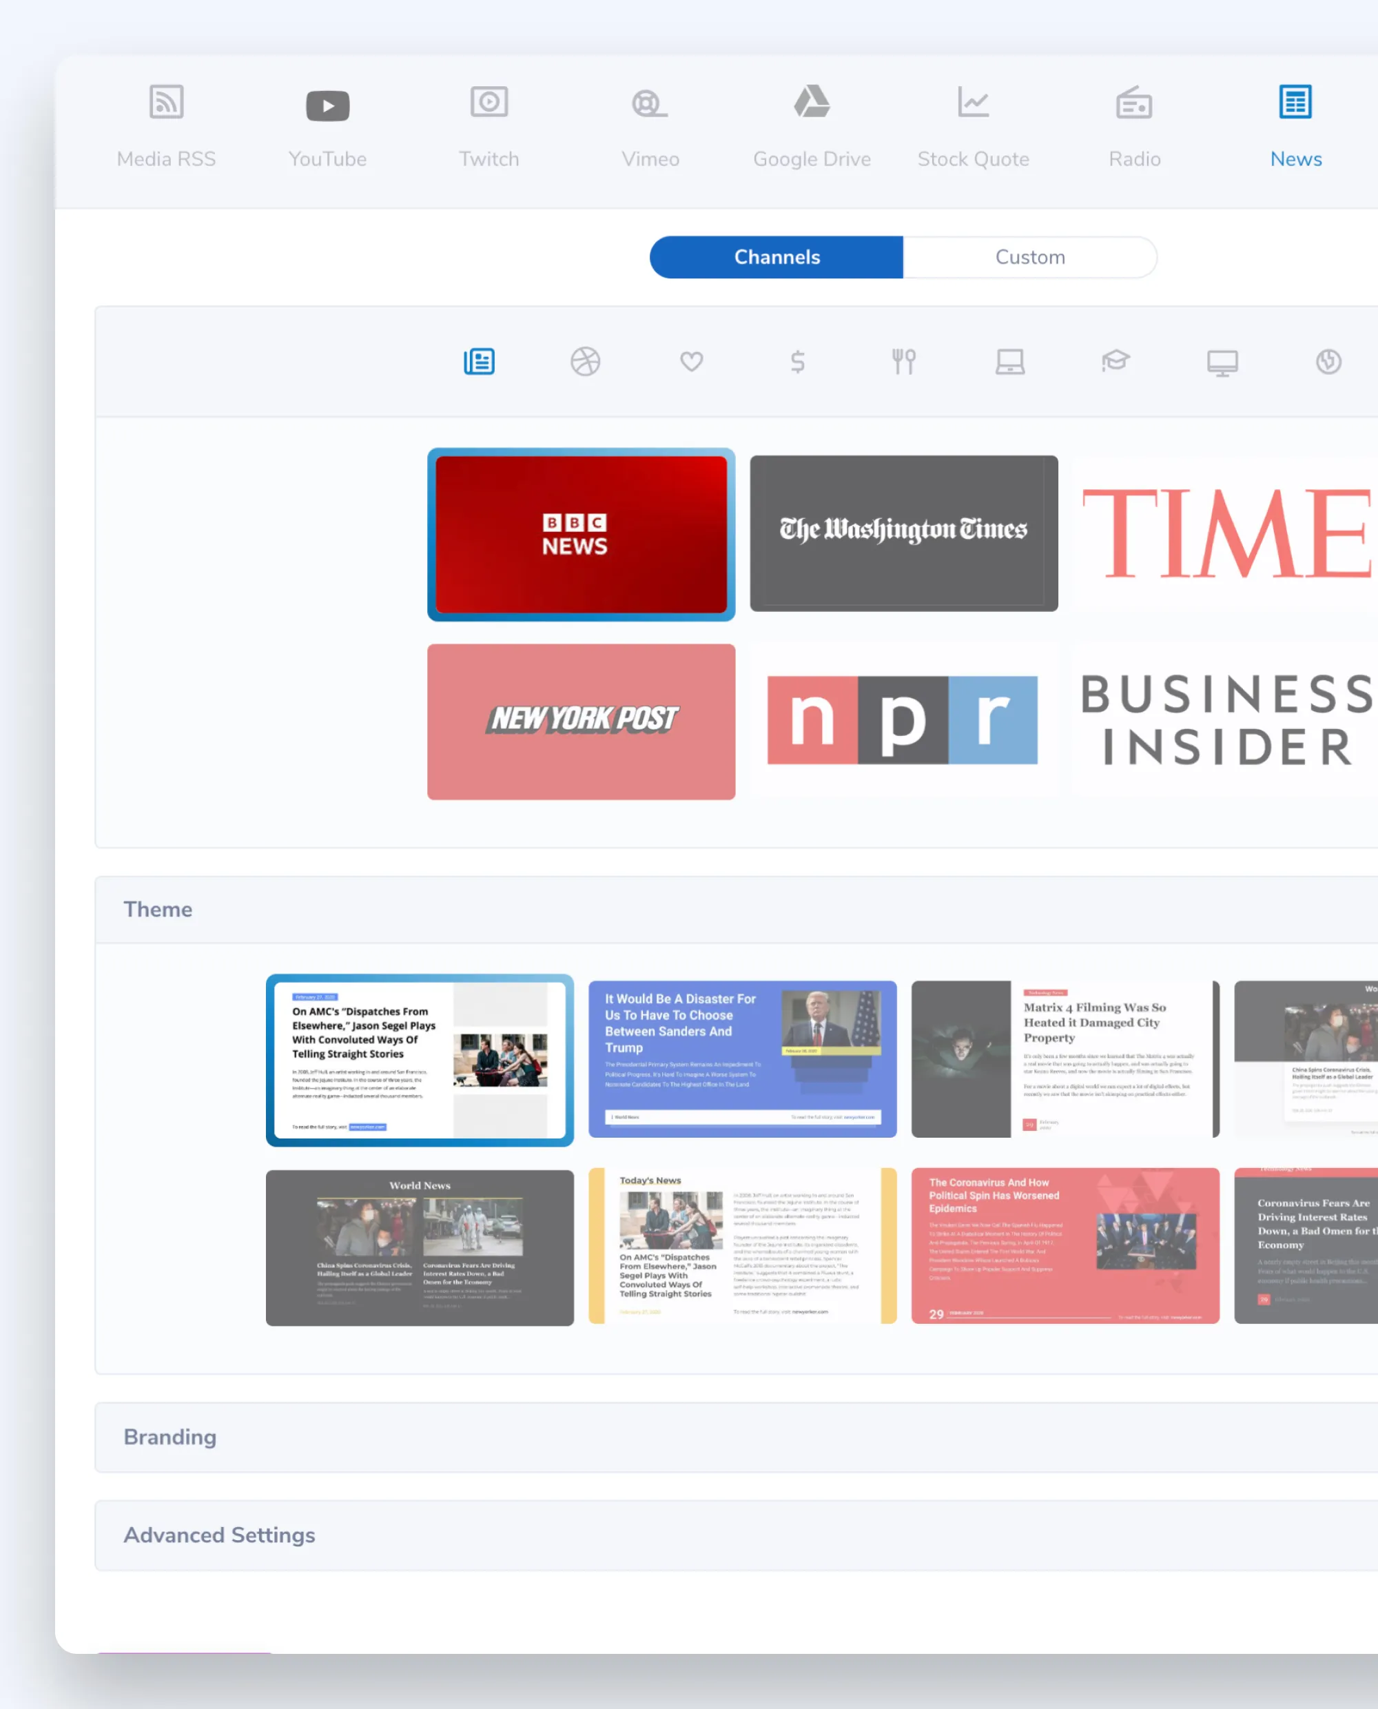Switch to the Custom tab
Viewport: 1378px width, 1709px height.
tap(1029, 257)
